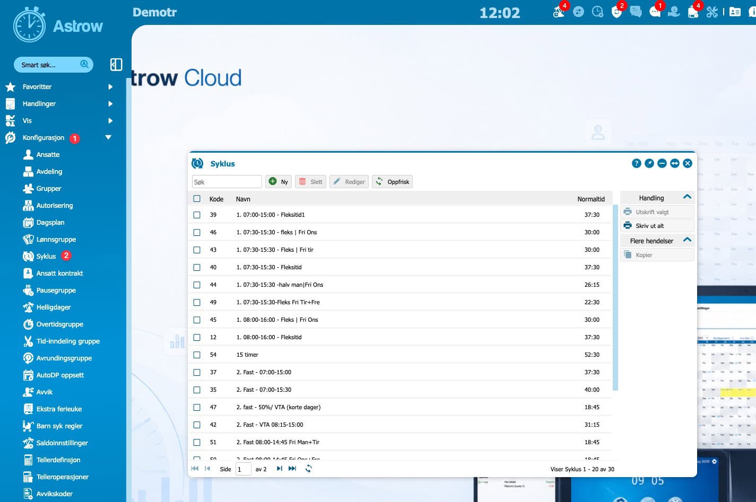This screenshot has height=502, width=756.
Task: Collapse the sidebar with the panel toggle icon
Action: pyautogui.click(x=116, y=65)
